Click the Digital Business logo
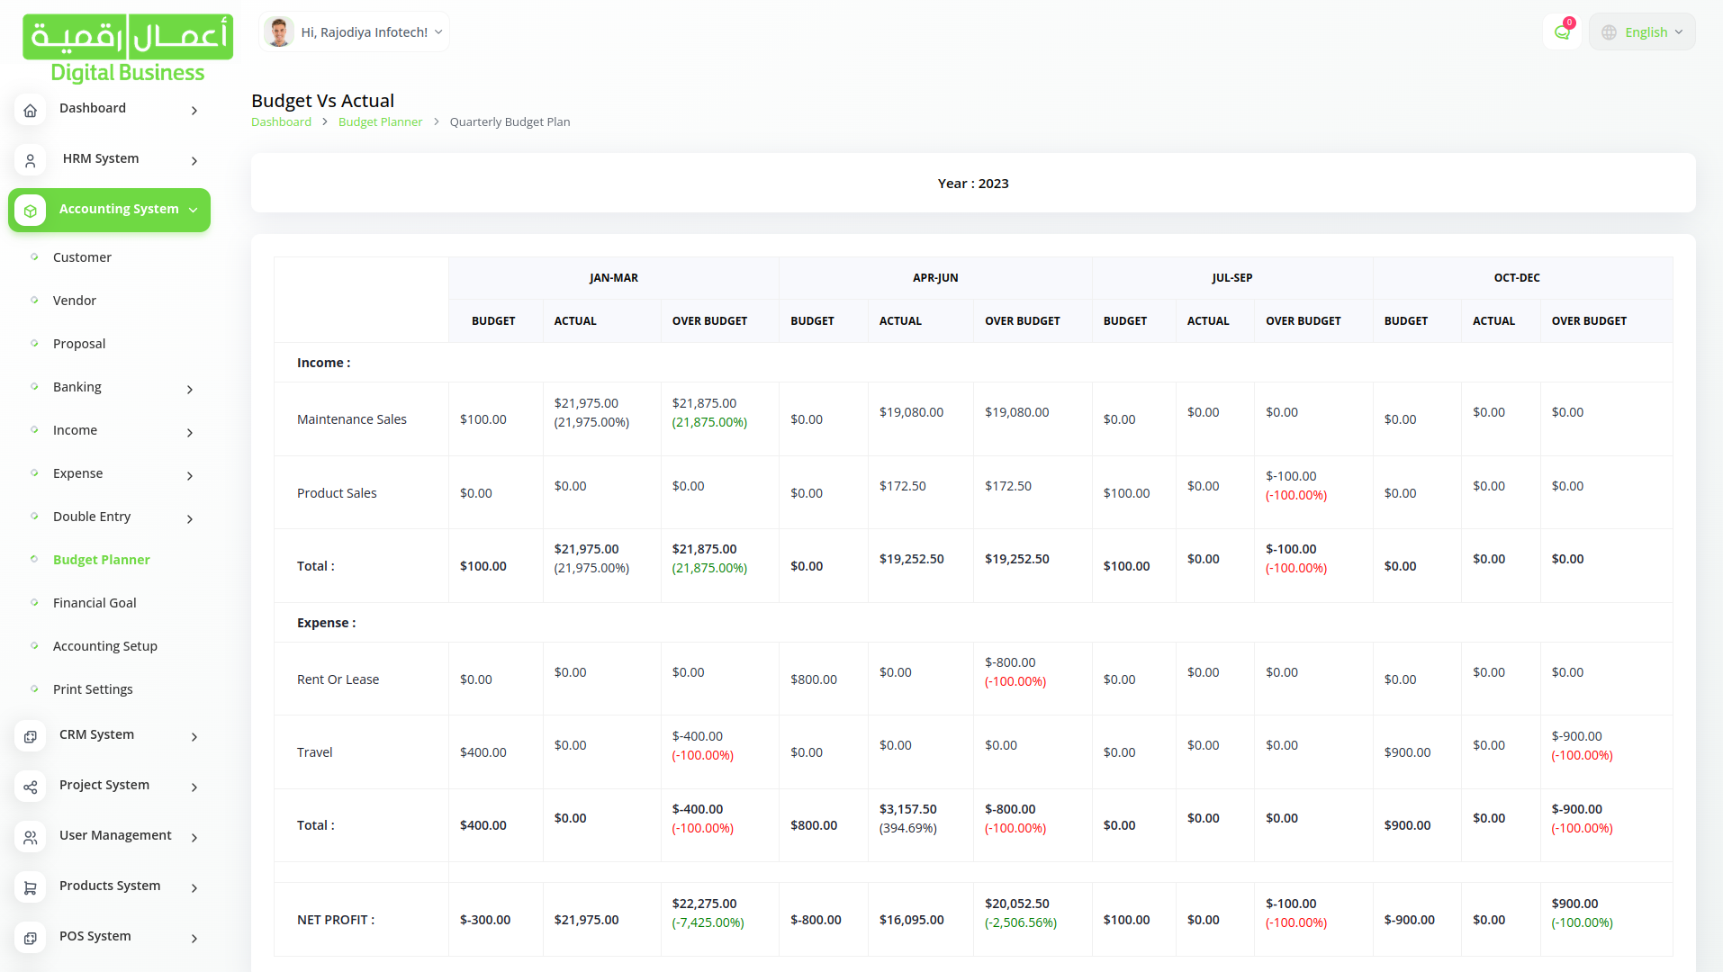Image resolution: width=1723 pixels, height=972 pixels. tap(128, 49)
